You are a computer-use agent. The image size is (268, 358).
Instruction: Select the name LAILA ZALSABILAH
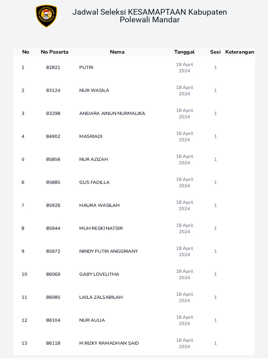pos(101,298)
